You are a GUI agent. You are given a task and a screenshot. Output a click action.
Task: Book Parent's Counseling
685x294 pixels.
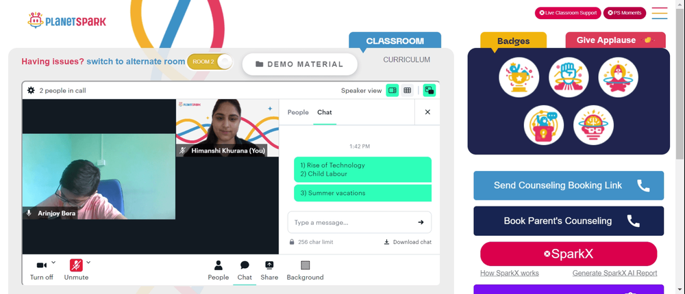(569, 221)
